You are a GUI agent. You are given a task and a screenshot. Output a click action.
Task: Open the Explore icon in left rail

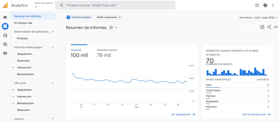5,35
